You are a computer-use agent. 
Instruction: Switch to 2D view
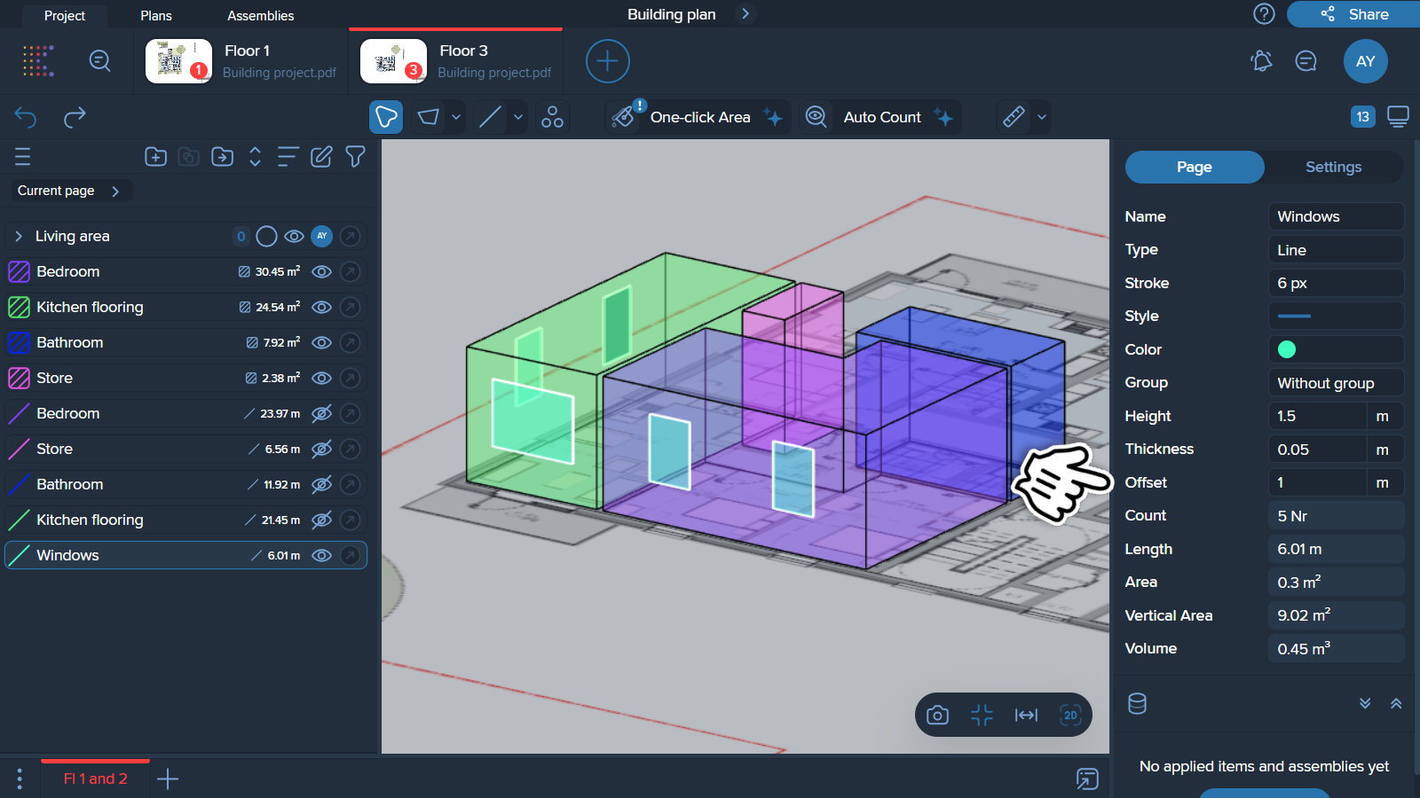coord(1070,716)
